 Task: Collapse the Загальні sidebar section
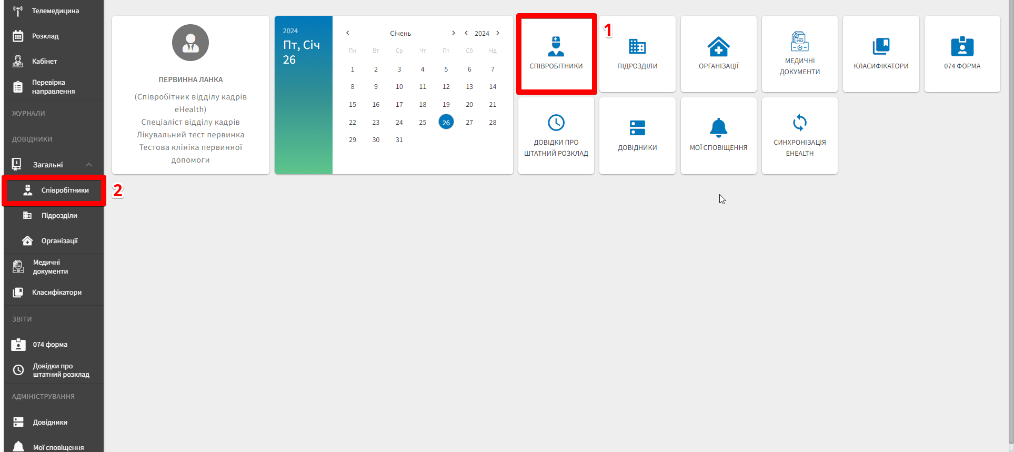(x=89, y=165)
